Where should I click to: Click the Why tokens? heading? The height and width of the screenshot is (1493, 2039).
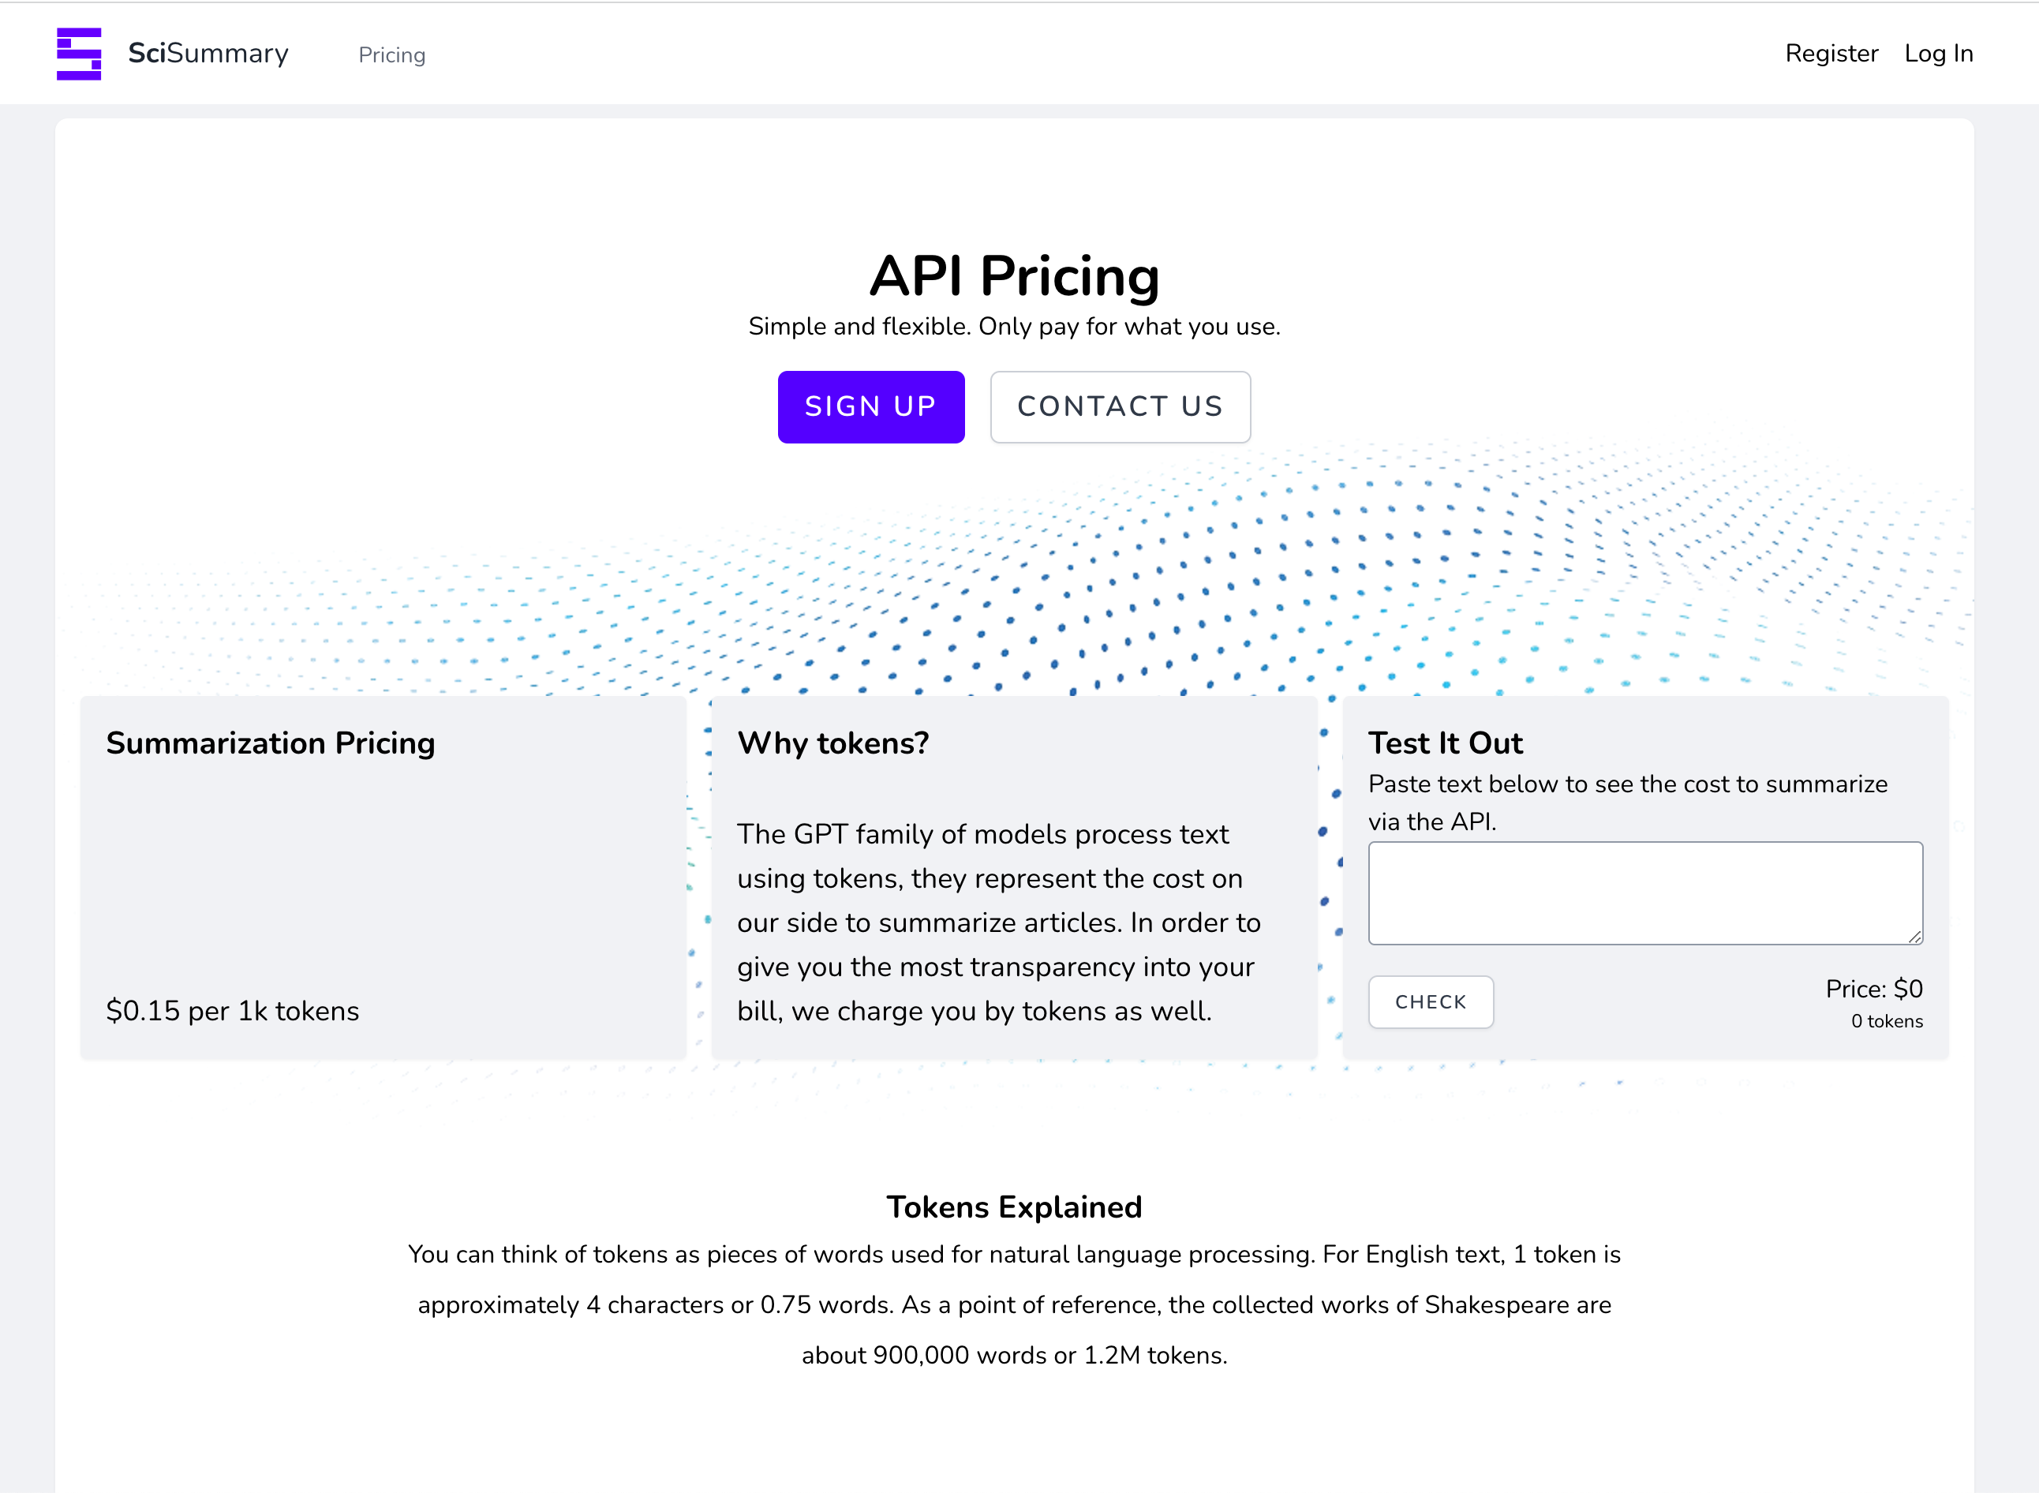point(832,743)
